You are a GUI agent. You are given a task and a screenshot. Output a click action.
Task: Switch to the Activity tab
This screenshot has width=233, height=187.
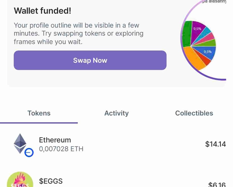116,113
